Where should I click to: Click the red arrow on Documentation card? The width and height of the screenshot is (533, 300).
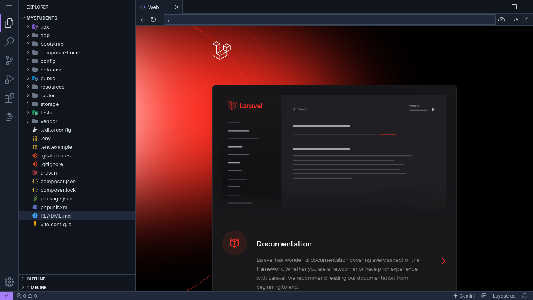[442, 261]
